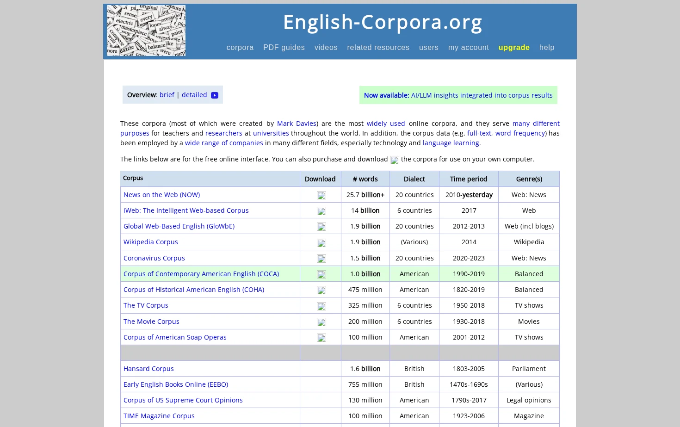The height and width of the screenshot is (427, 680).
Task: Click the yellow upgrade menu item
Action: [x=514, y=47]
